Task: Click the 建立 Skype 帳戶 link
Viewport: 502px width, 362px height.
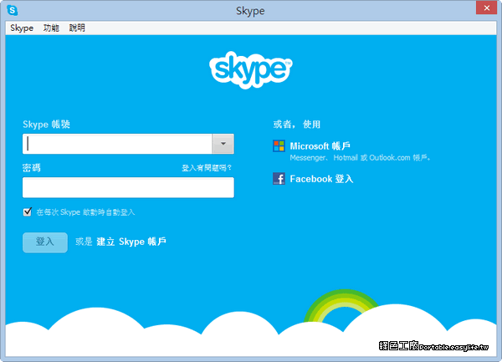Action: (x=131, y=242)
